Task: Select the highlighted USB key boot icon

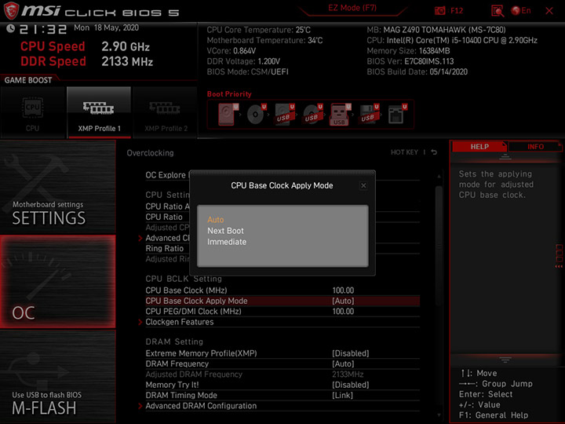Action: [x=340, y=115]
